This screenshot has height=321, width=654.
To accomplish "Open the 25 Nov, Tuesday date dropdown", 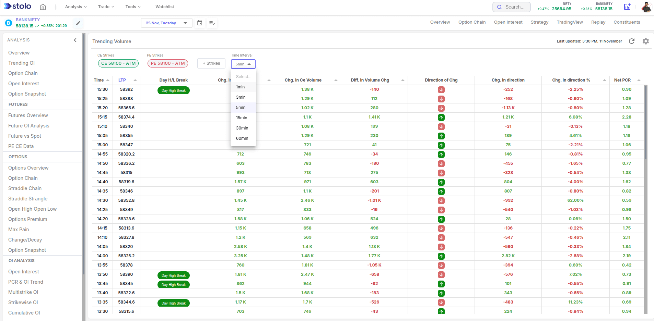I will (166, 23).
